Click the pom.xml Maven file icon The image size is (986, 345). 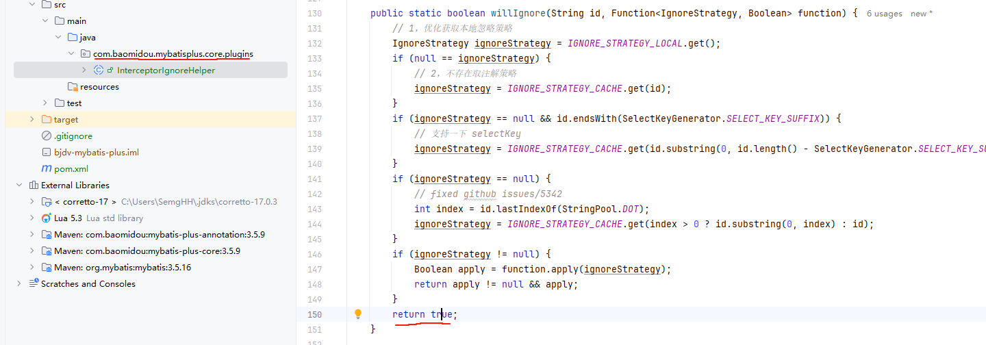pyautogui.click(x=47, y=168)
